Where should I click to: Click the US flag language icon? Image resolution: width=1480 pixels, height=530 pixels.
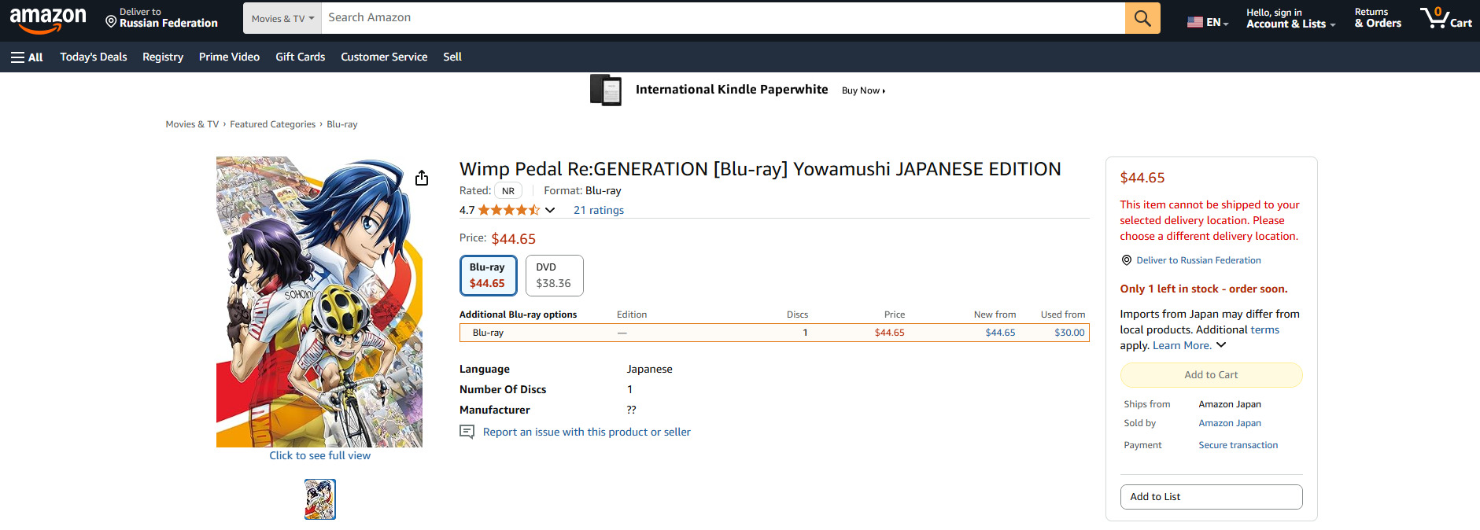tap(1194, 22)
